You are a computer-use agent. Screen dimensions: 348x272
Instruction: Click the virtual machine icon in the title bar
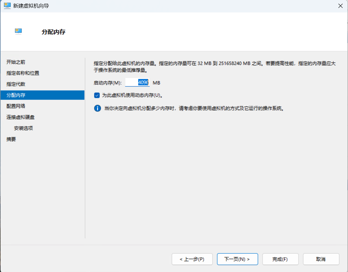tap(7, 6)
